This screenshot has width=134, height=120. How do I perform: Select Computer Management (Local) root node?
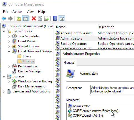pos(30,26)
